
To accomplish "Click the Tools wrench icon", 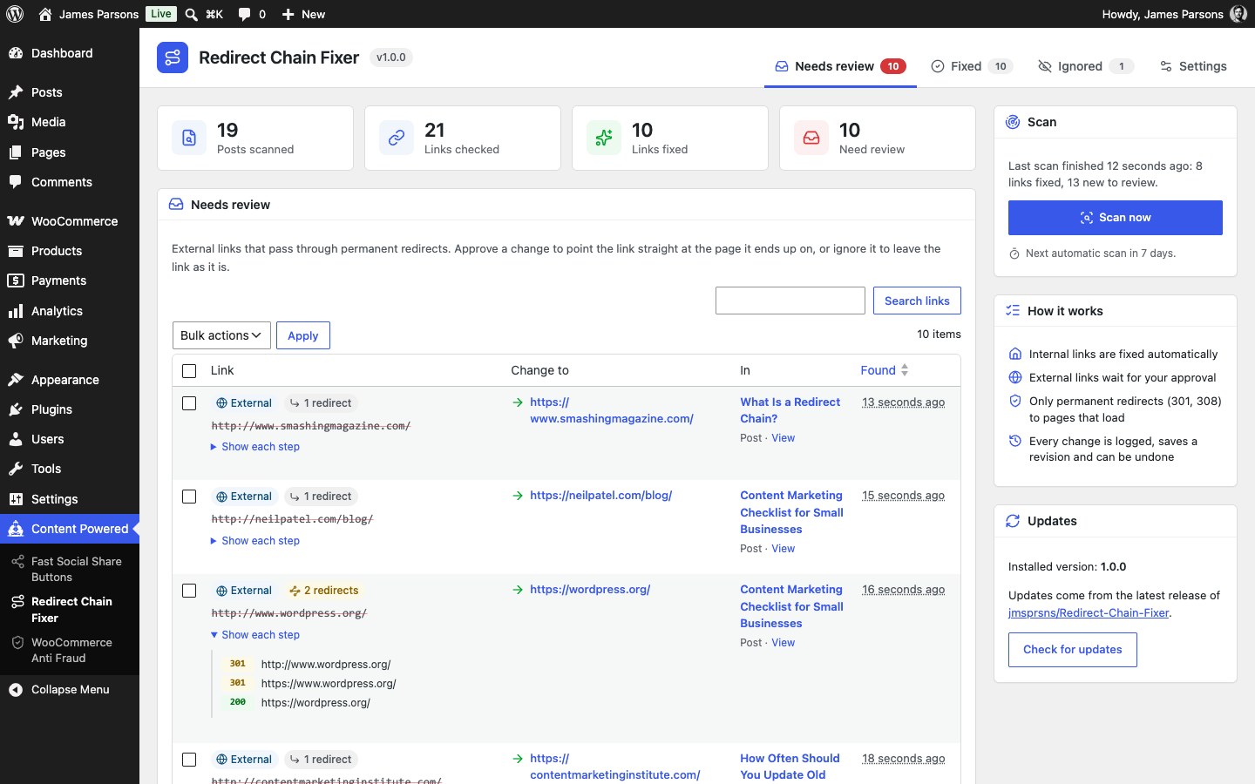I will click(16, 469).
